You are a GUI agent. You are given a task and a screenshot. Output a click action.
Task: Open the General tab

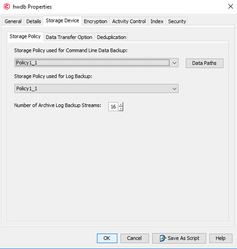[13, 21]
